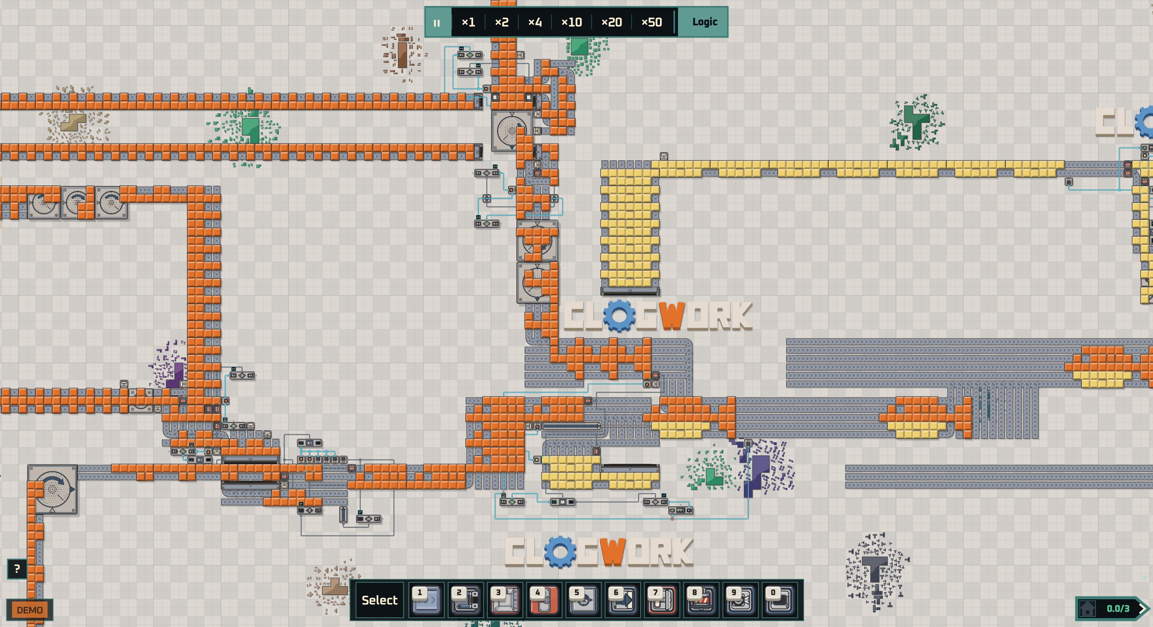Image resolution: width=1153 pixels, height=627 pixels.
Task: Choose the hotbar building in slot 2
Action: 465,600
